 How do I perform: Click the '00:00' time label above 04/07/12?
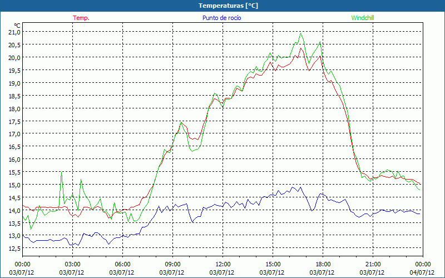click(x=423, y=265)
